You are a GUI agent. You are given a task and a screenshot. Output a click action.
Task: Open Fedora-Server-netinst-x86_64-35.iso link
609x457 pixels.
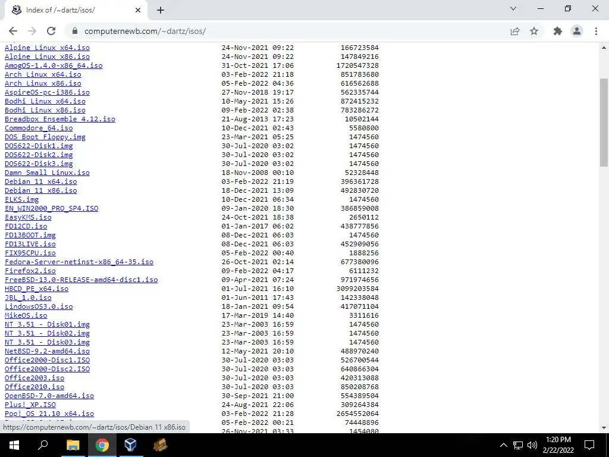79,262
